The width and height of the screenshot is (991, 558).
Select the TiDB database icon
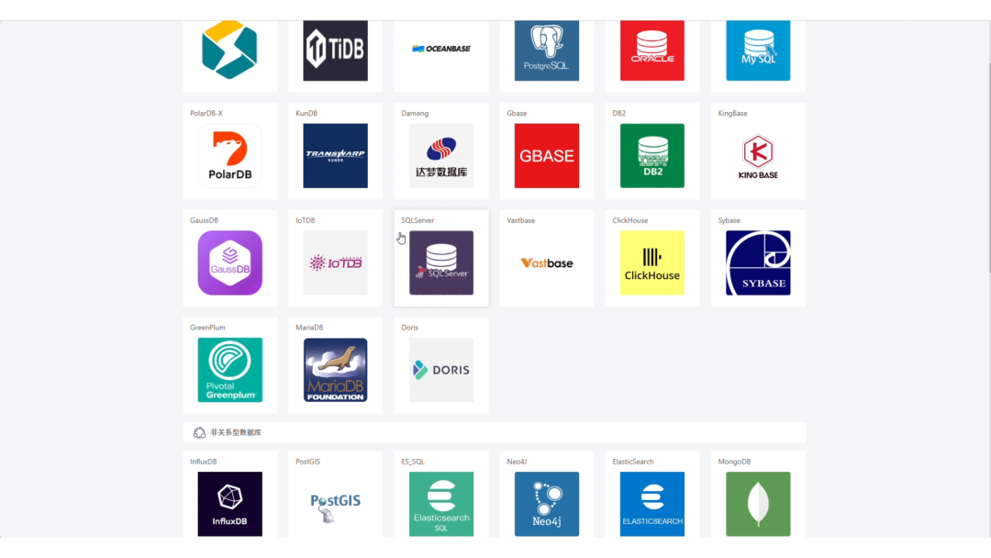[335, 50]
